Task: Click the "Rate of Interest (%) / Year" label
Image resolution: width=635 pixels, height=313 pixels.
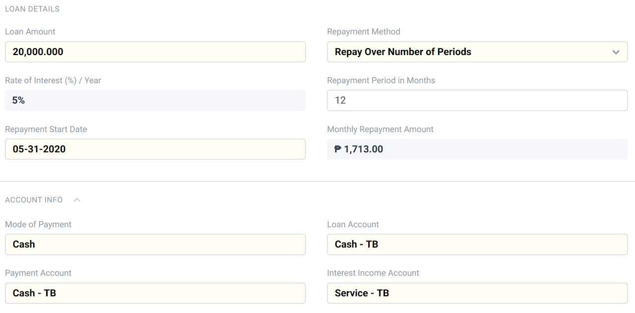Action: point(53,80)
